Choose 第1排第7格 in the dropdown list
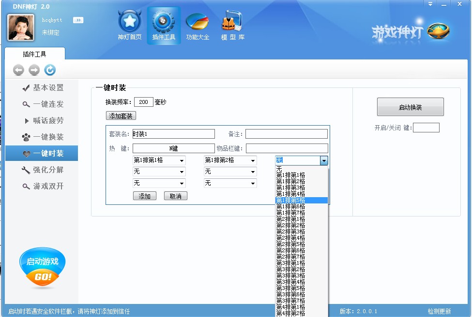This screenshot has width=472, height=317. click(x=302, y=213)
